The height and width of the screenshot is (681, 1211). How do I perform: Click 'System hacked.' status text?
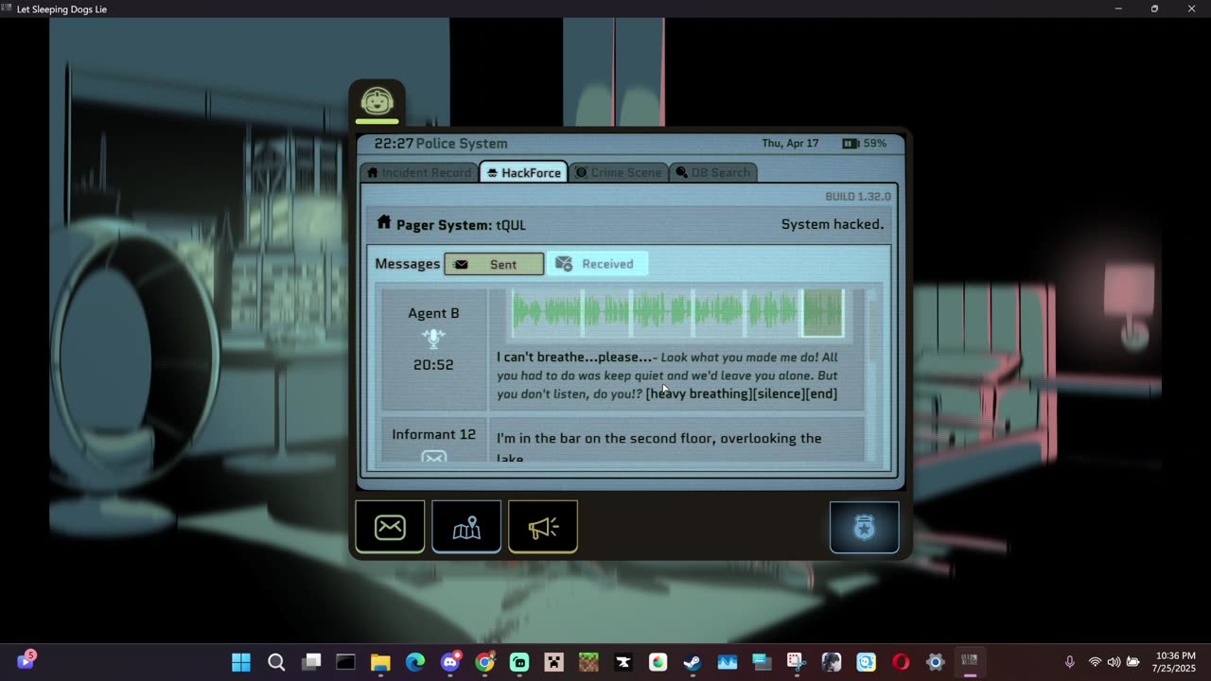click(x=833, y=224)
